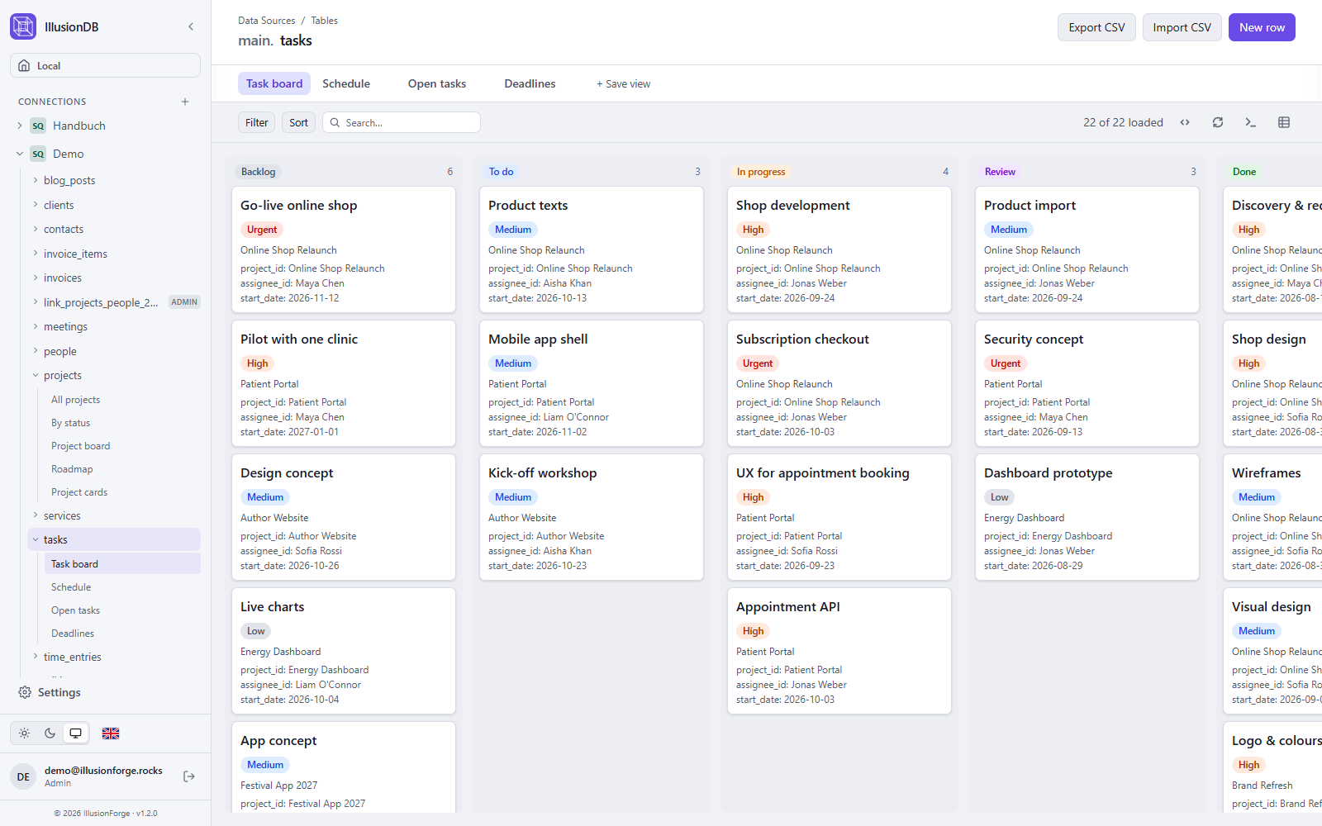The image size is (1322, 826).
Task: Open the Local environment selector
Action: click(x=105, y=65)
